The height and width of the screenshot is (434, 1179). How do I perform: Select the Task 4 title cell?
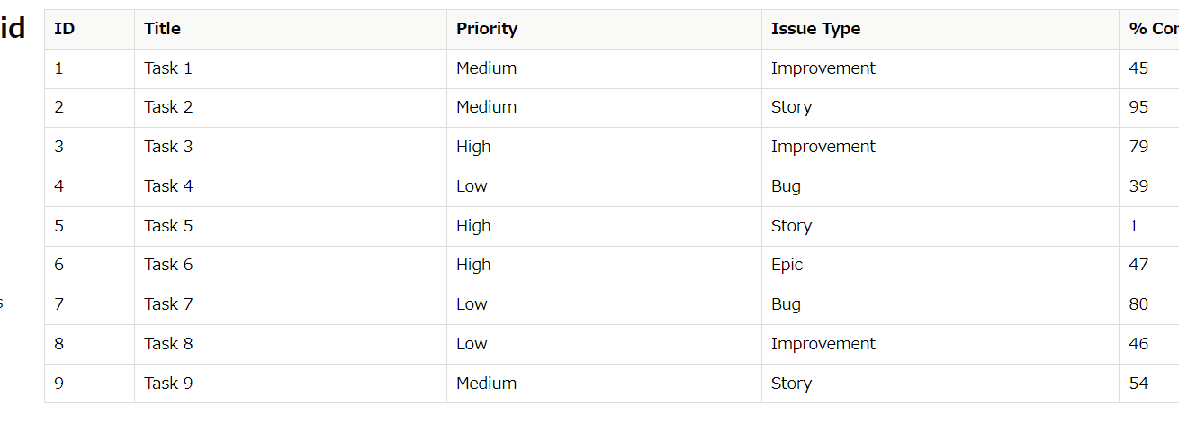168,186
